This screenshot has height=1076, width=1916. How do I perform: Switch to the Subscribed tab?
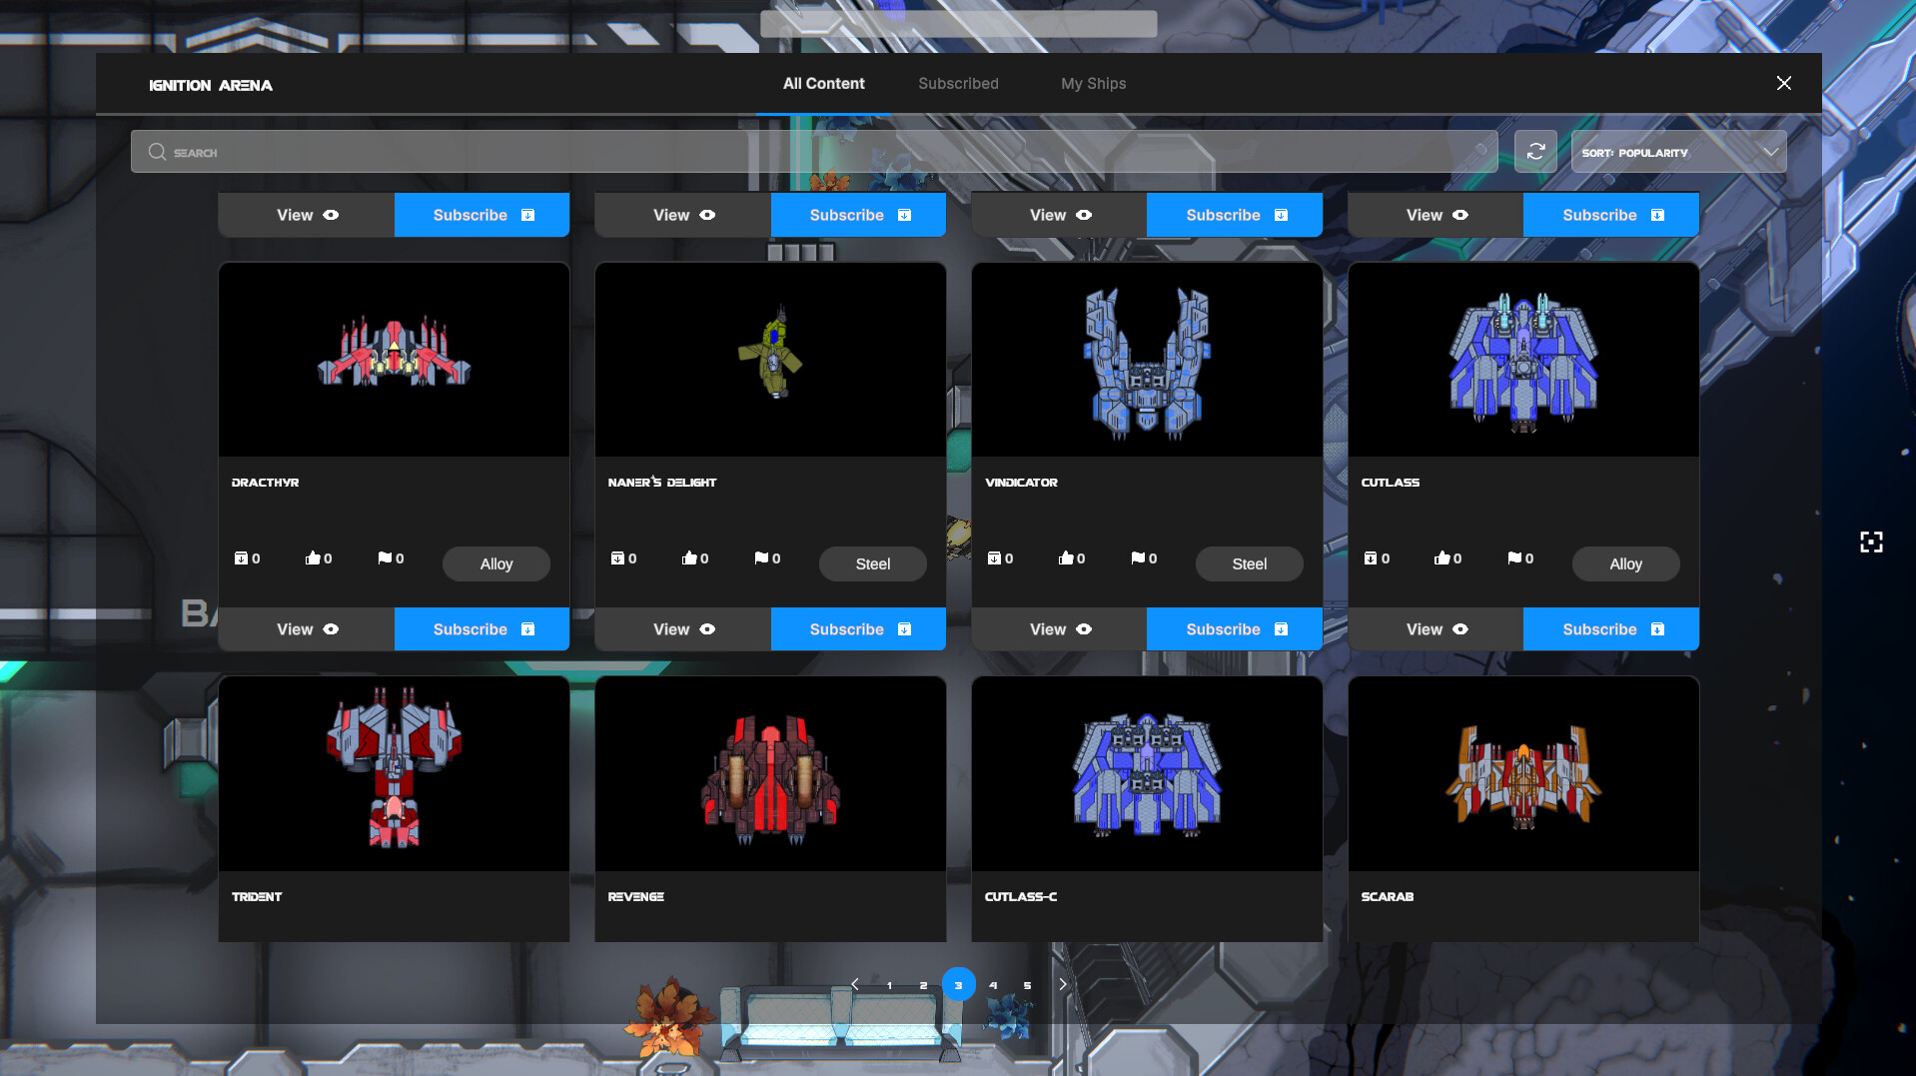pyautogui.click(x=957, y=83)
